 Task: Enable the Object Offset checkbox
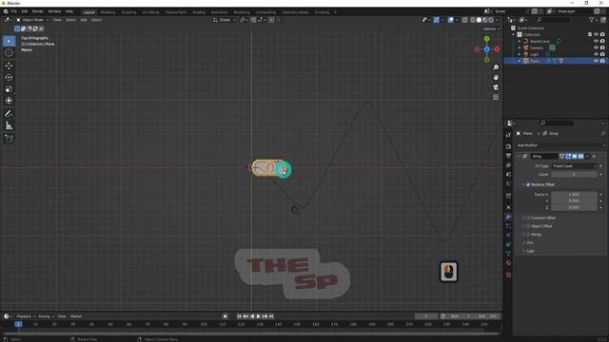tap(528, 226)
